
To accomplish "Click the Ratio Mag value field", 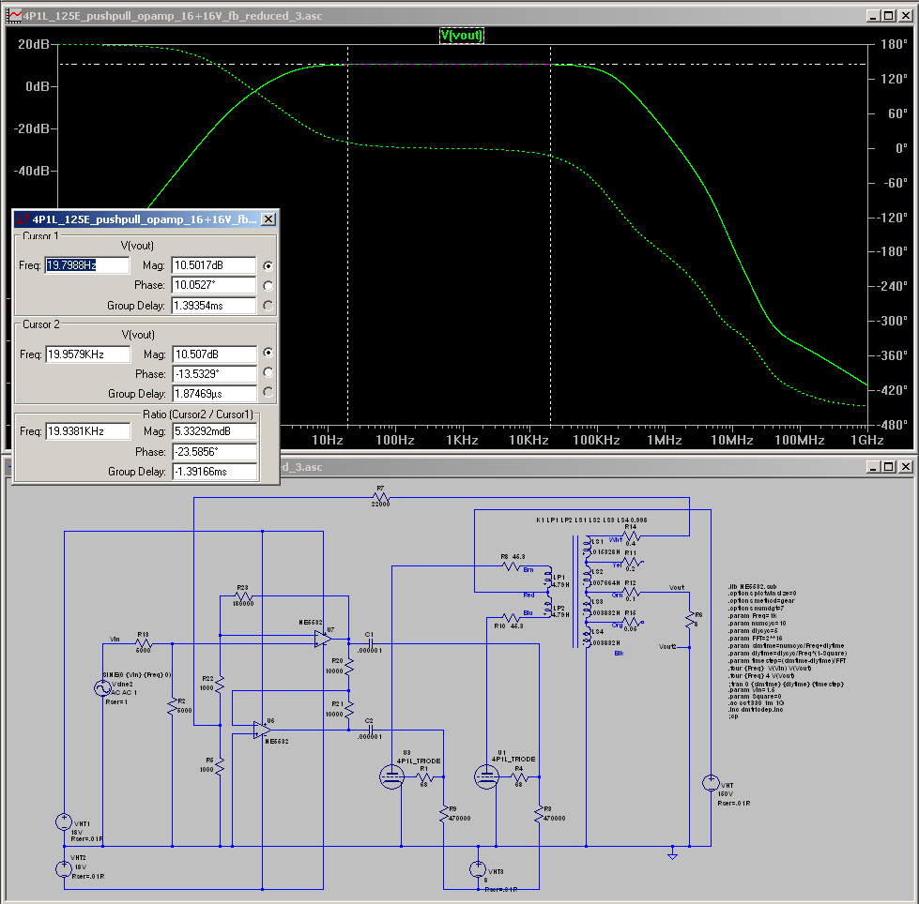I will (213, 431).
